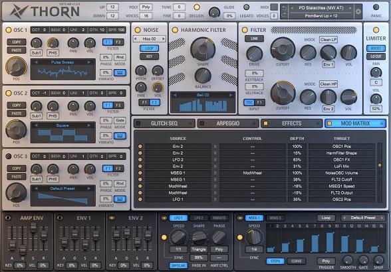Screen dimensions: 391x272
Task: Select next harmonic filter preset after Bell 03
Action: coord(231,95)
